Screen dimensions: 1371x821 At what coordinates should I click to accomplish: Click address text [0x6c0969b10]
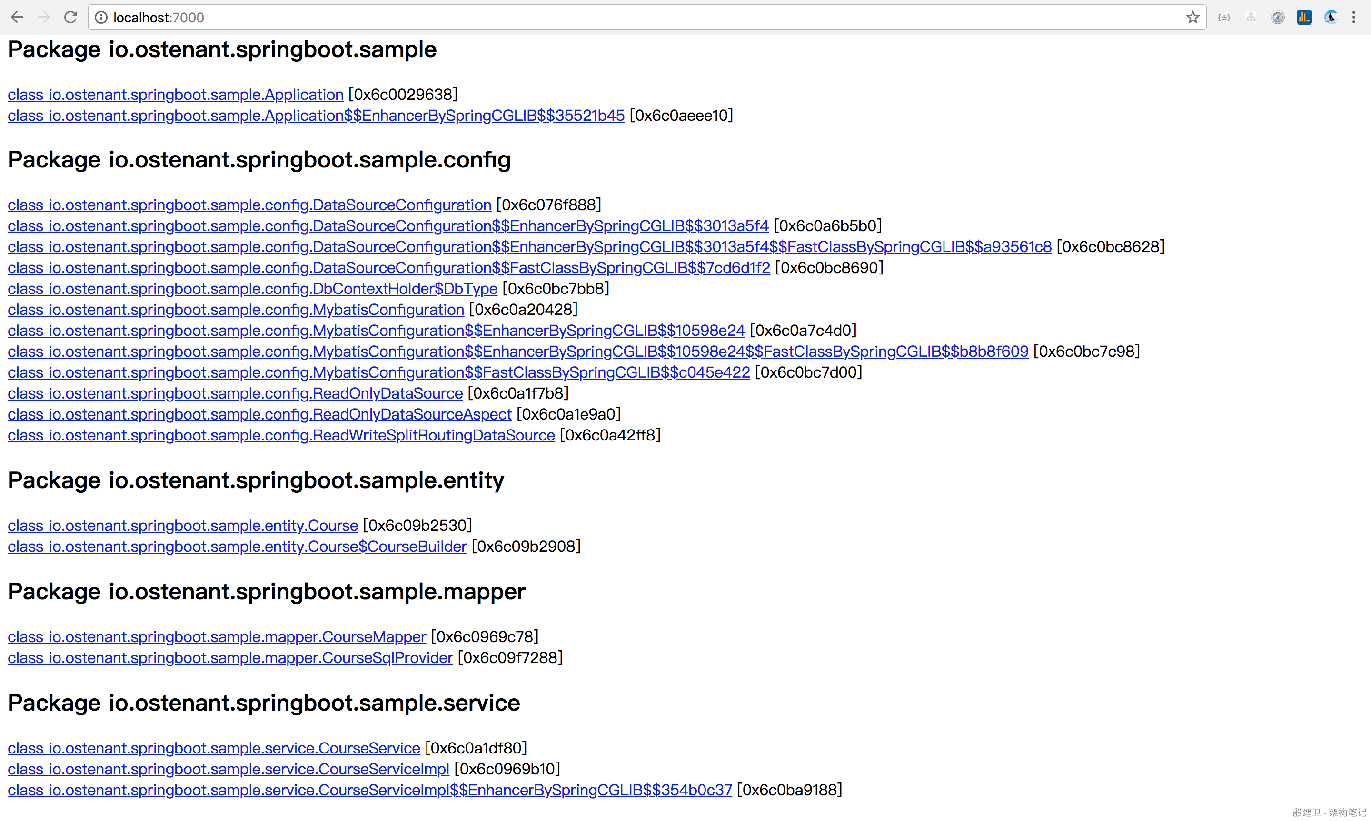pyautogui.click(x=507, y=770)
